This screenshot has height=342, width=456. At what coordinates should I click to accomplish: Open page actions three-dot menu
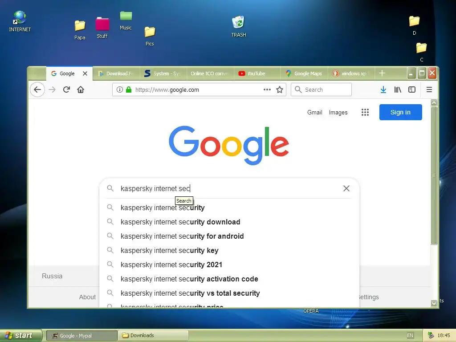pos(267,90)
